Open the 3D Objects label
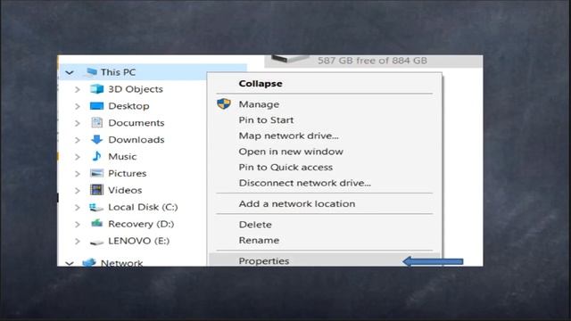This screenshot has width=571, height=321. pyautogui.click(x=136, y=89)
